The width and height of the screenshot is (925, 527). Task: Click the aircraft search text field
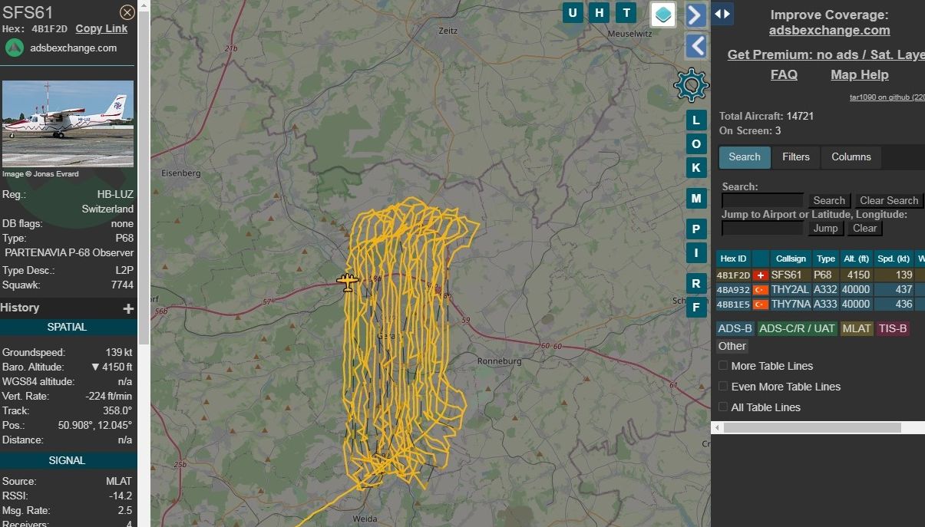(762, 200)
